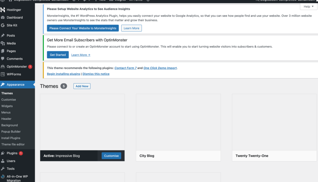This screenshot has width=318, height=182.
Task: Go to Install Plugins submenu item
Action: (11, 138)
